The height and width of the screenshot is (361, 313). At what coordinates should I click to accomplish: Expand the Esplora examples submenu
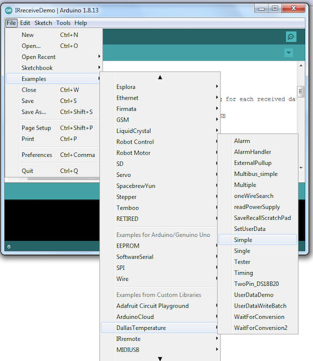[x=160, y=87]
